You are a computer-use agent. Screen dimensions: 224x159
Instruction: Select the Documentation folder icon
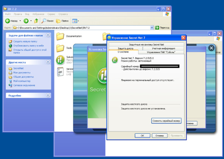(60, 36)
